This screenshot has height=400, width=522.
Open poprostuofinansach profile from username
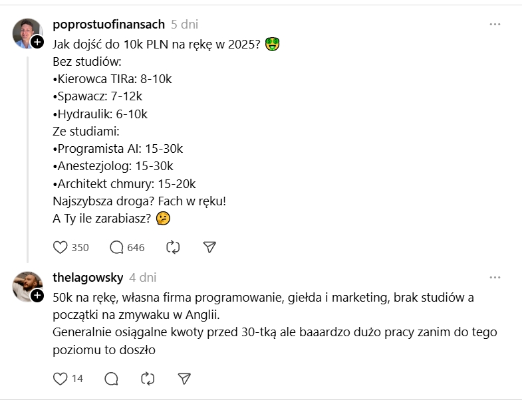[108, 25]
